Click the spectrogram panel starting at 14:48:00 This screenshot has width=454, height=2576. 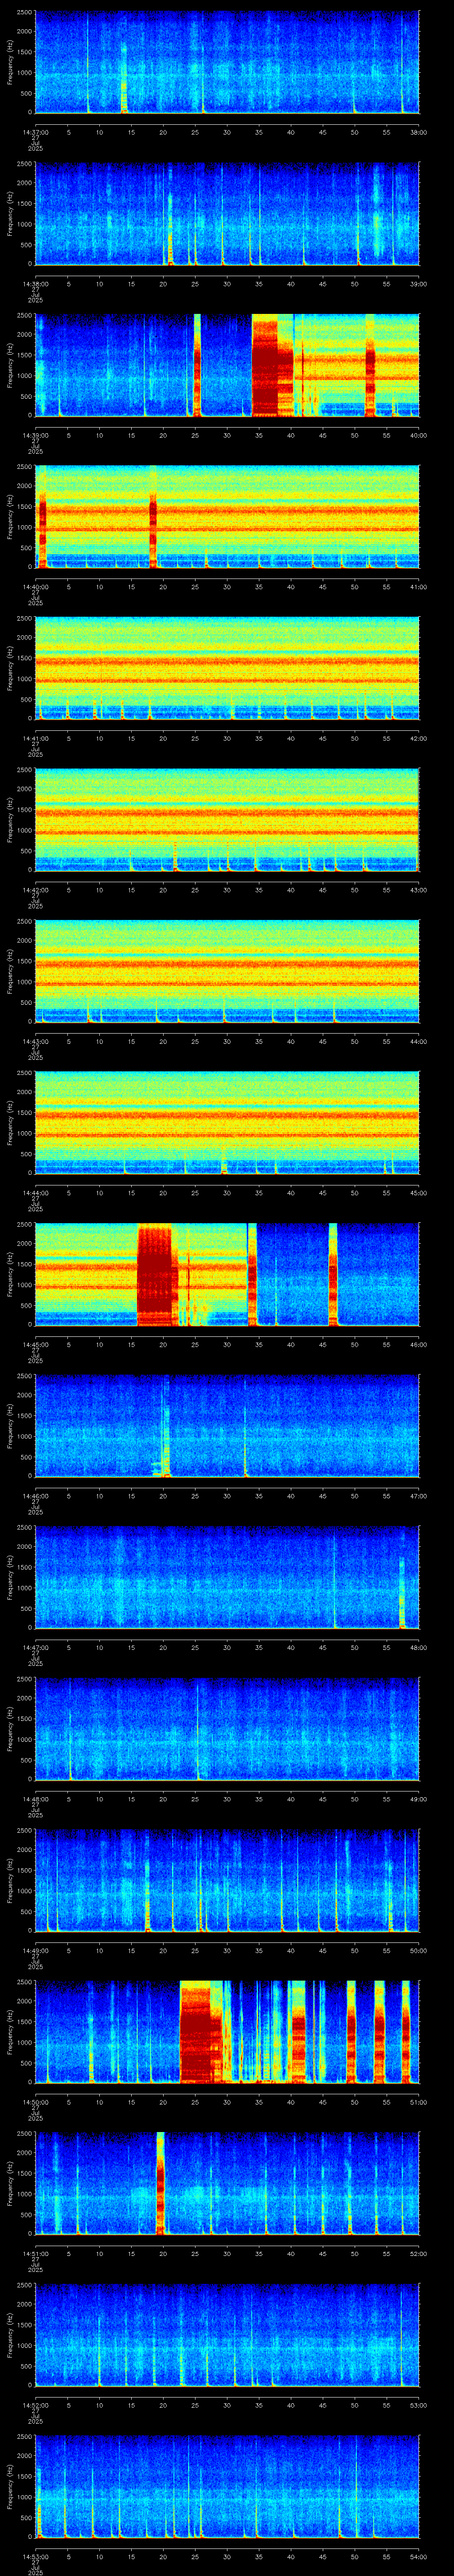pos(227,1729)
